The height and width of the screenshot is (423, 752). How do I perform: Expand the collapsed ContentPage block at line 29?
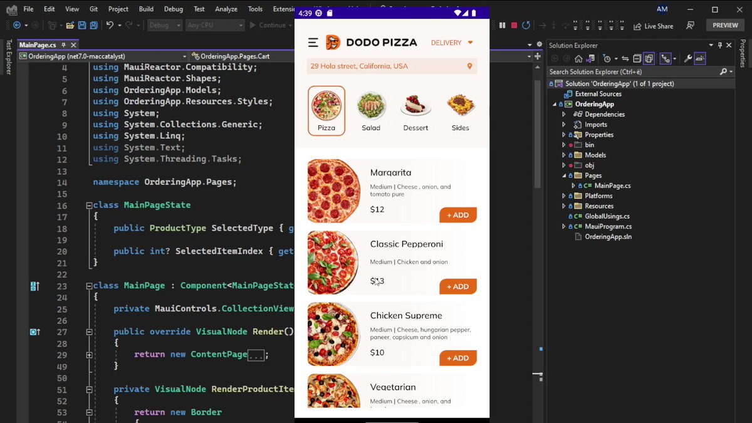(x=89, y=355)
